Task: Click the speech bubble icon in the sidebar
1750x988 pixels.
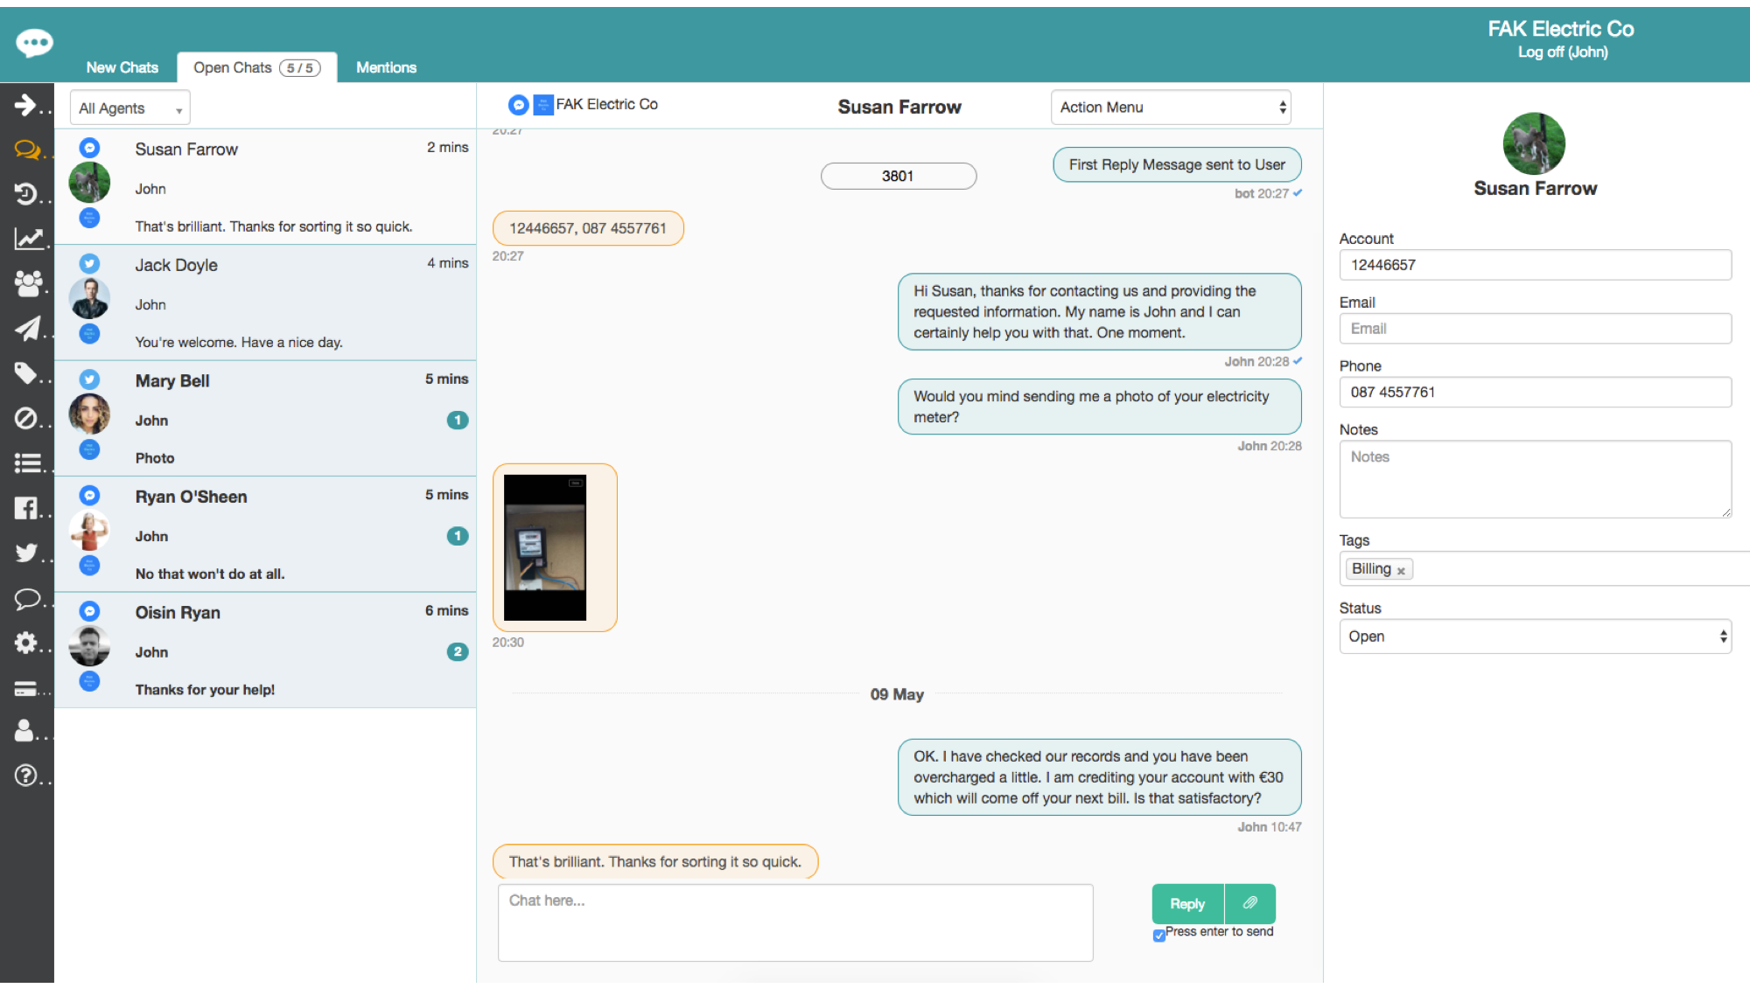Action: pyautogui.click(x=27, y=599)
